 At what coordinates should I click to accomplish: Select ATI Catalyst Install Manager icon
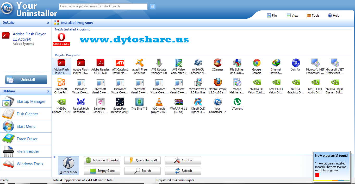[120, 66]
